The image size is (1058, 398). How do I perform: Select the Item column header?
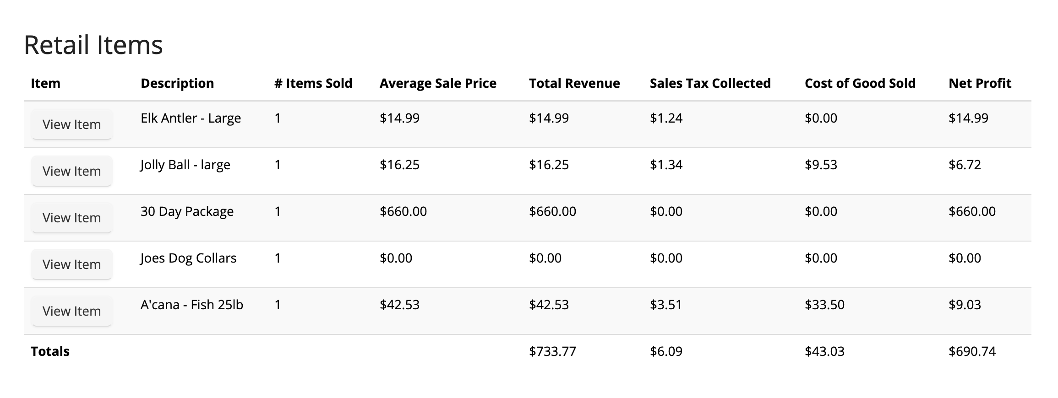pos(45,83)
